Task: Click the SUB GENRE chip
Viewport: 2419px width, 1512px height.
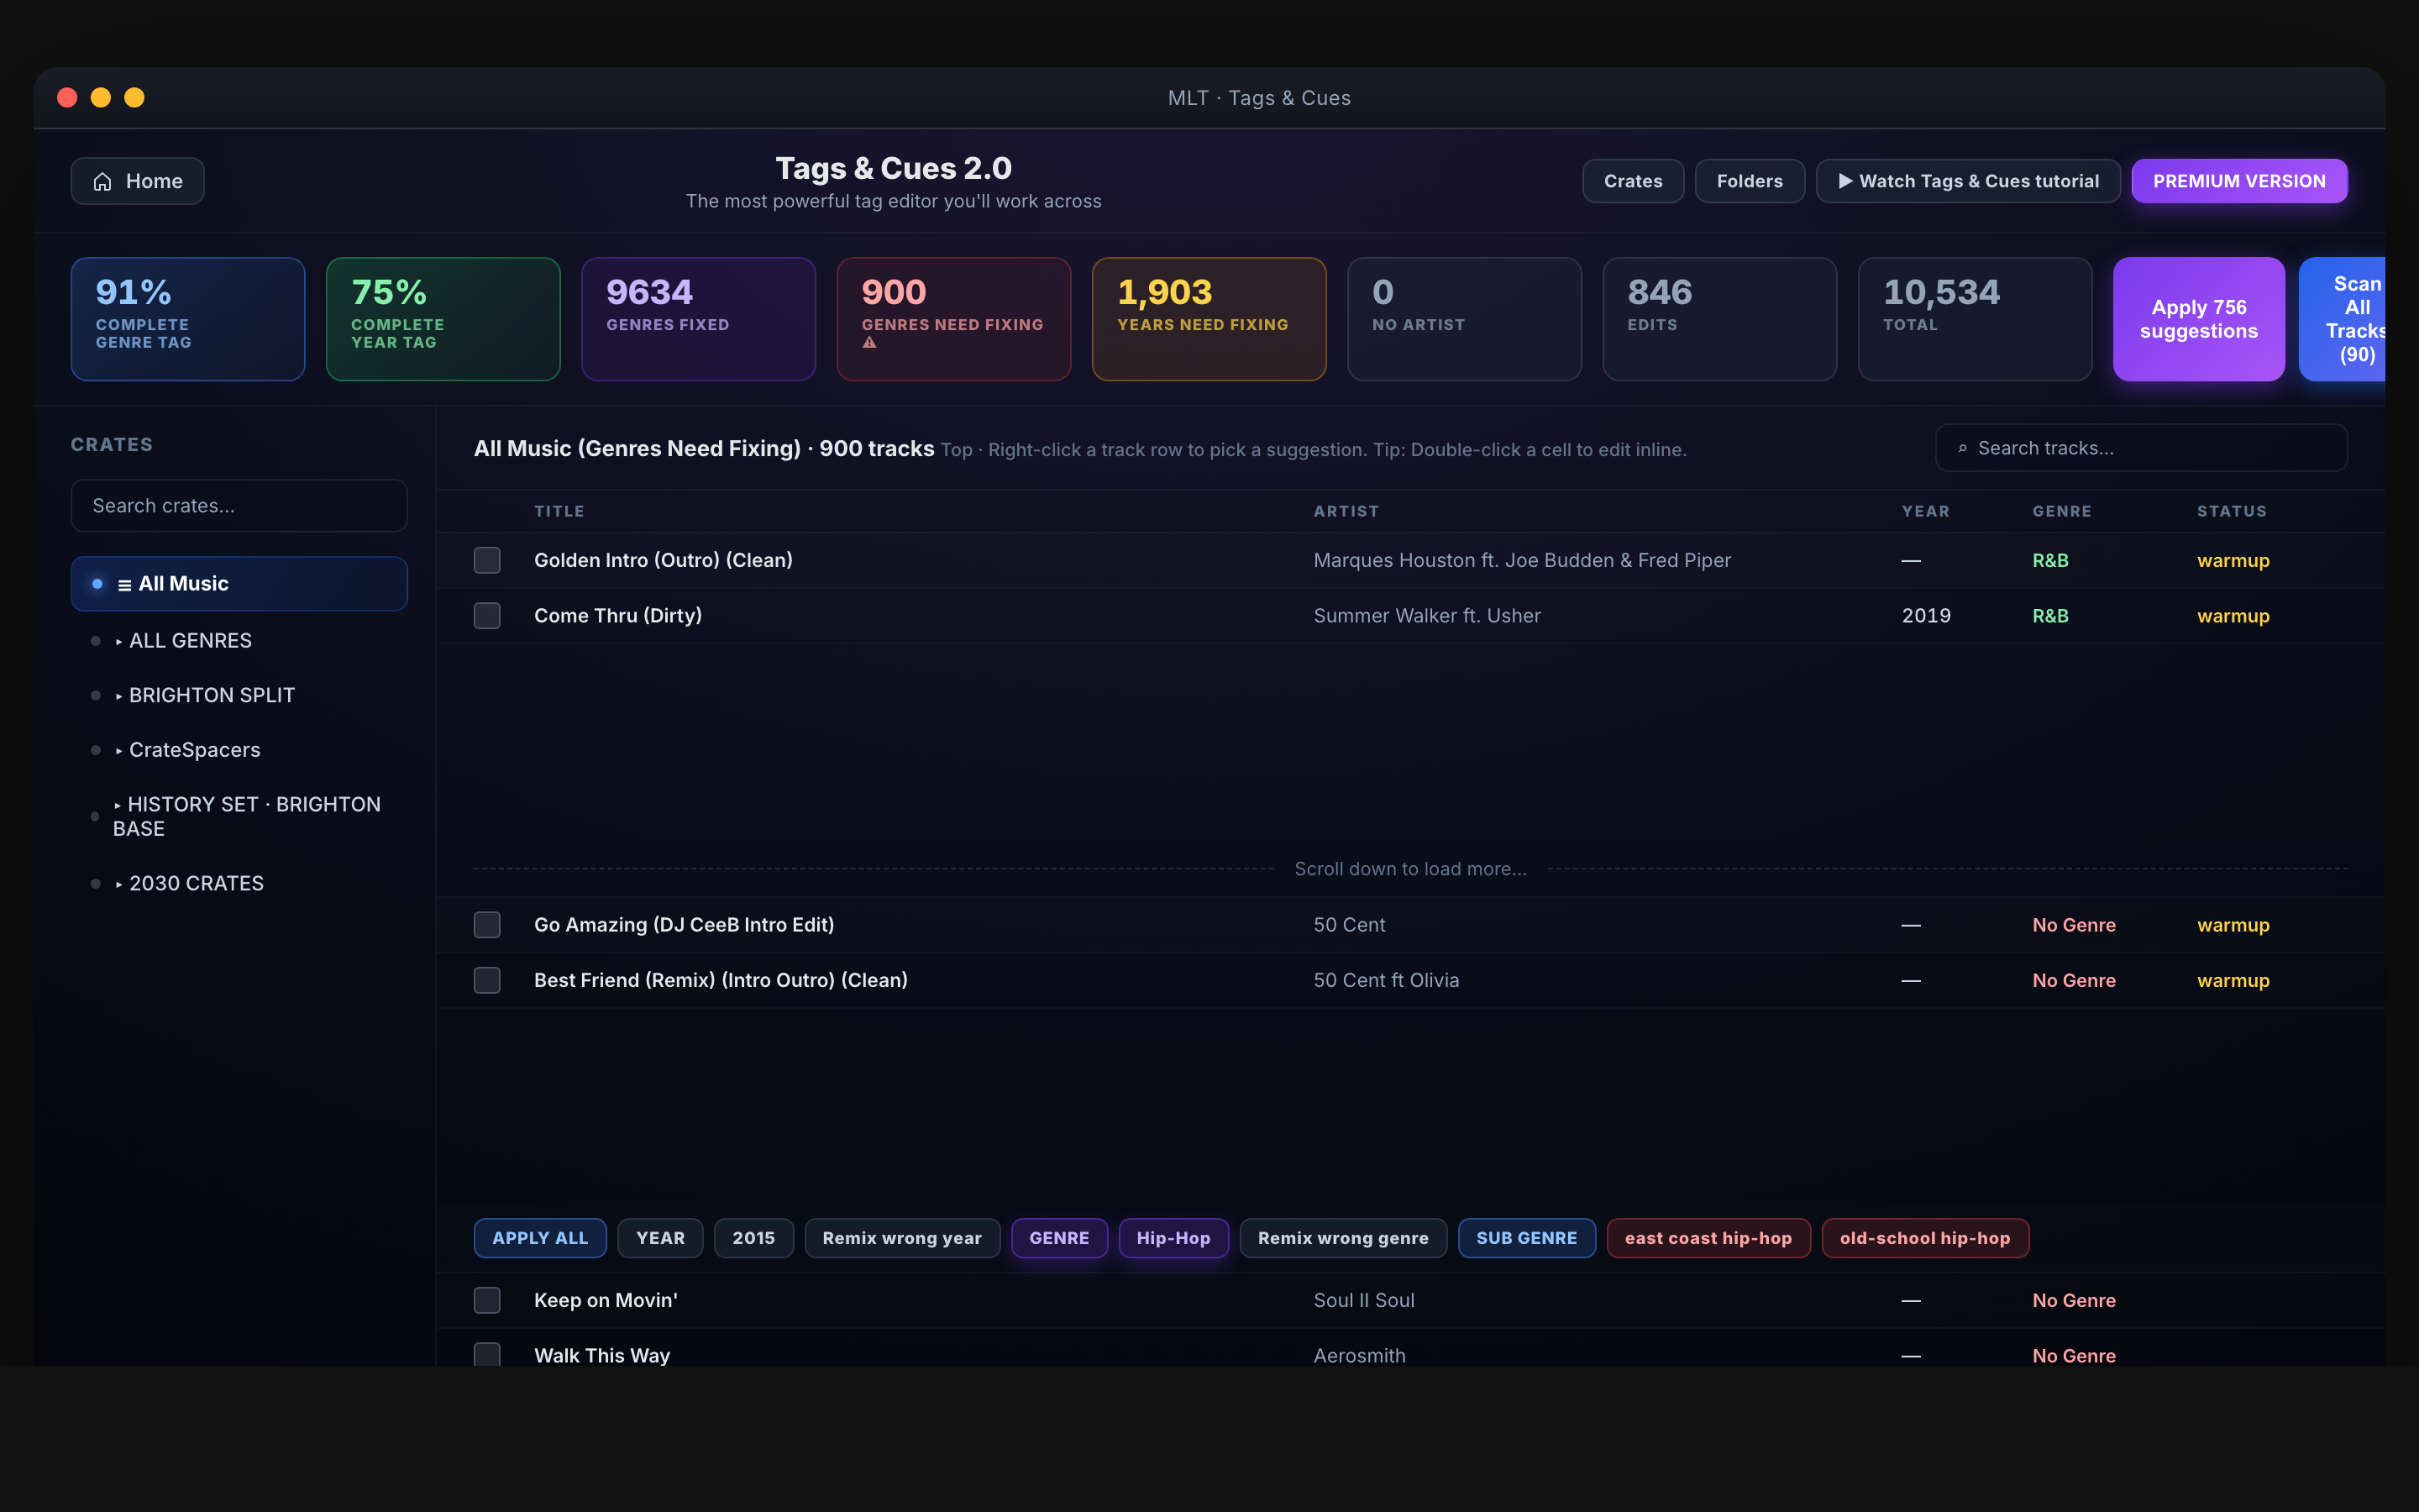Action: (x=1526, y=1238)
